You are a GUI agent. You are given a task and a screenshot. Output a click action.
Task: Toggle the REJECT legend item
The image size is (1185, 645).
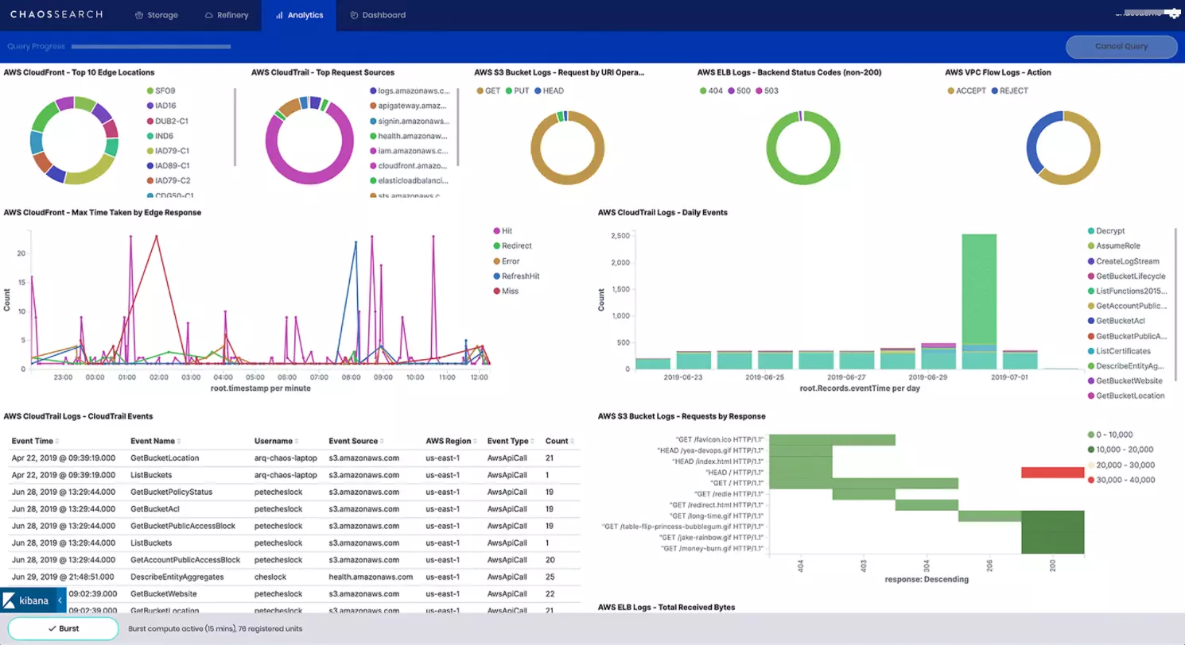coord(1009,91)
